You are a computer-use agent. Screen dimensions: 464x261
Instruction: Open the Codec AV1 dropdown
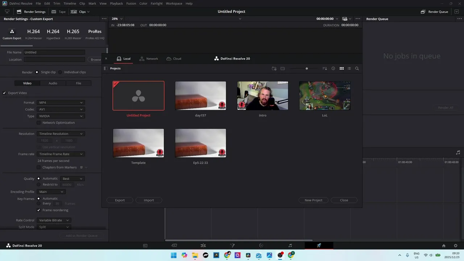click(x=61, y=109)
